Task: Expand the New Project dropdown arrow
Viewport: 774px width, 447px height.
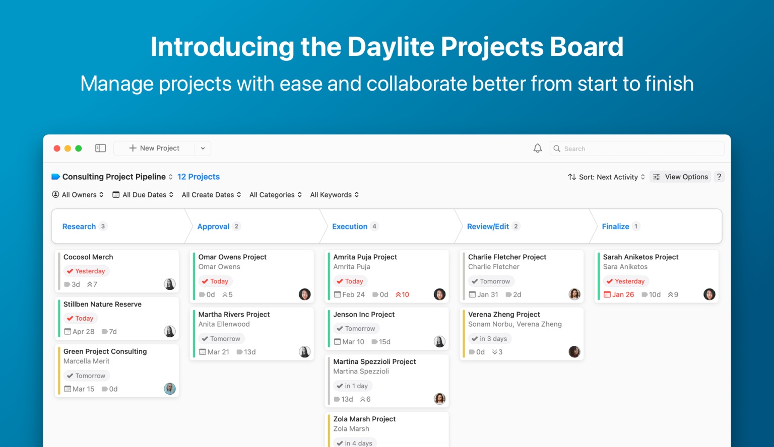Action: (x=203, y=148)
